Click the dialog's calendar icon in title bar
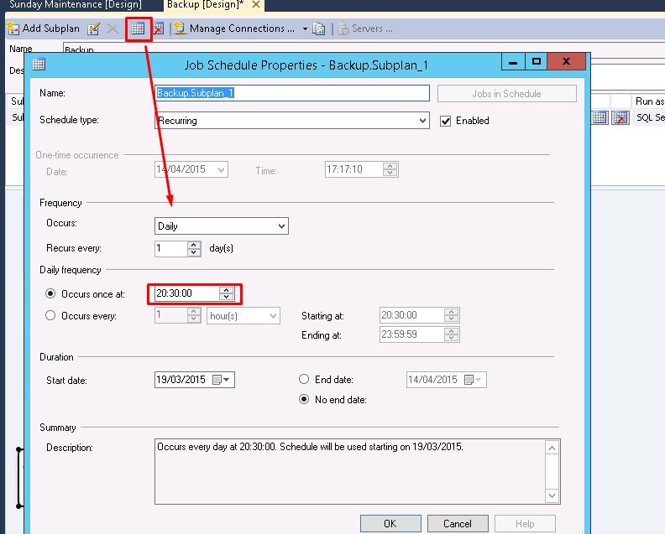The height and width of the screenshot is (534, 665). click(39, 64)
